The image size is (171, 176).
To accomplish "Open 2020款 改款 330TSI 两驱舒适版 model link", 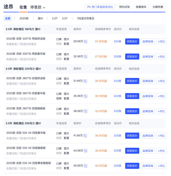I will pyautogui.click(x=26, y=39).
